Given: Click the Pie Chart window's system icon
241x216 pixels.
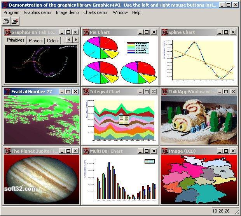Looking at the screenshot, I should pyautogui.click(x=86, y=32).
